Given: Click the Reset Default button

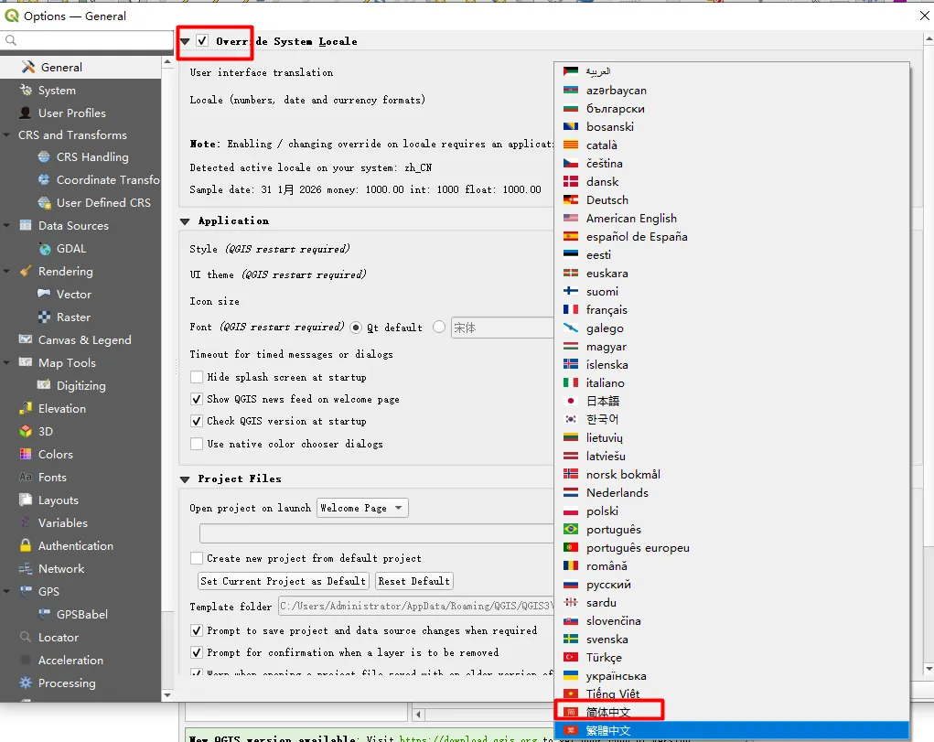Looking at the screenshot, I should pyautogui.click(x=414, y=581).
